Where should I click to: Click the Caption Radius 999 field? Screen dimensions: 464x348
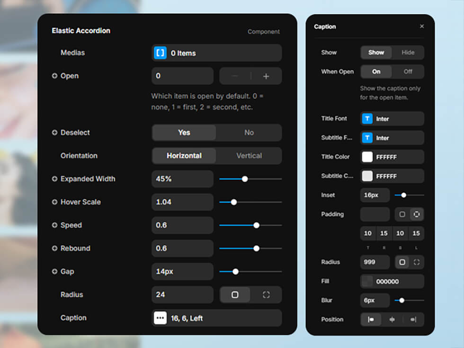point(375,262)
